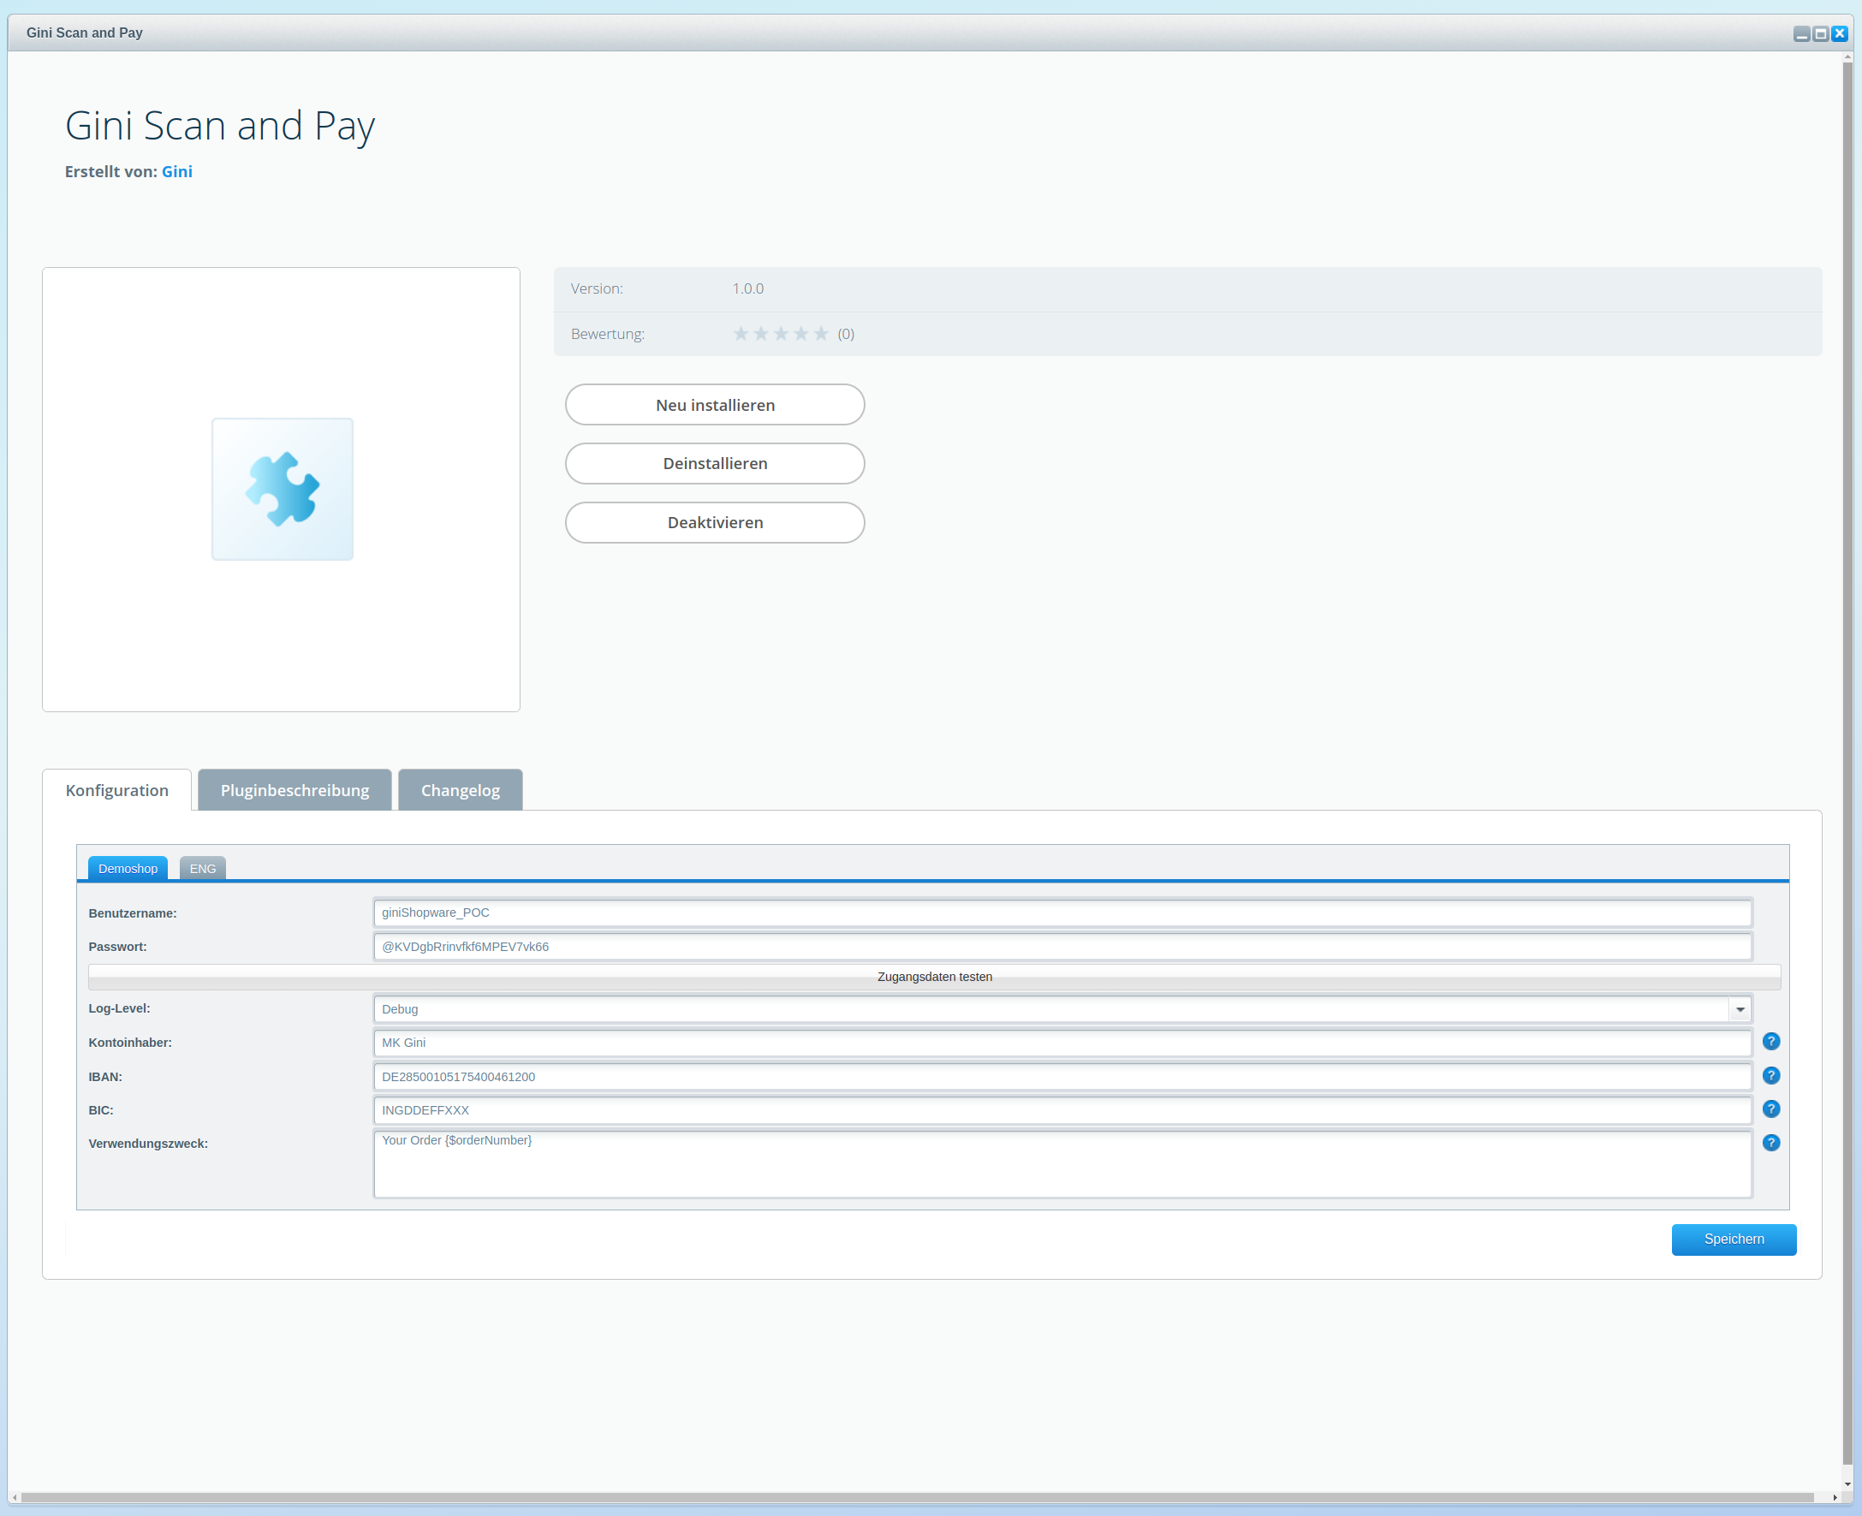Maximize the Gini Scan and Pay window
The image size is (1862, 1516).
[1820, 33]
